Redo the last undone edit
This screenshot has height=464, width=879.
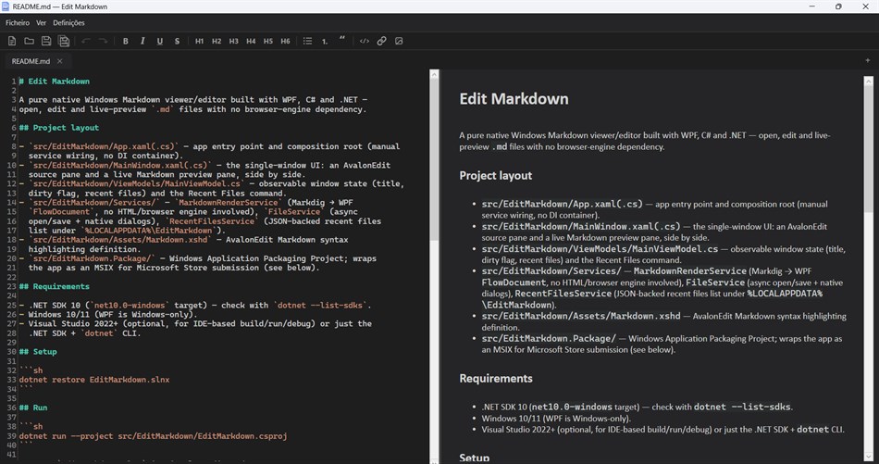103,41
